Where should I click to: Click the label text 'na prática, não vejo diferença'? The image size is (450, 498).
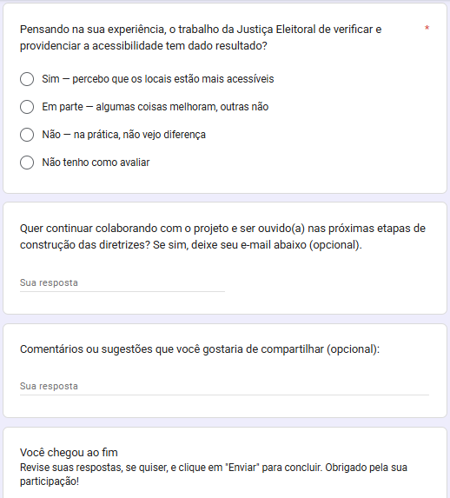click(x=140, y=135)
